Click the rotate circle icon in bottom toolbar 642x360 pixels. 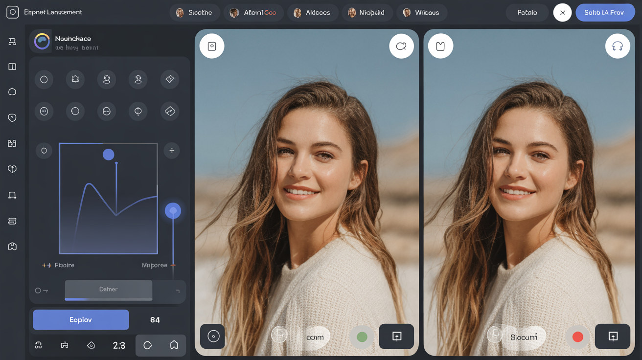[x=148, y=345]
